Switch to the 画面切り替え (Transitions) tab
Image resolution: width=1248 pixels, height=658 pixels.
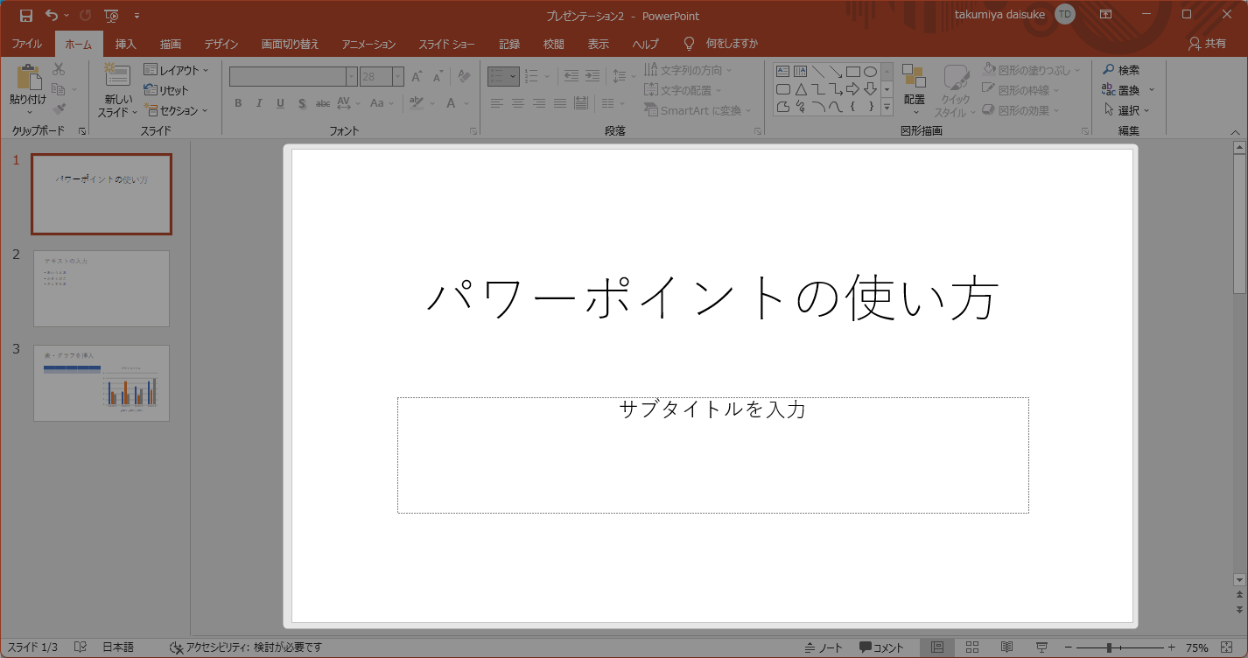coord(290,44)
